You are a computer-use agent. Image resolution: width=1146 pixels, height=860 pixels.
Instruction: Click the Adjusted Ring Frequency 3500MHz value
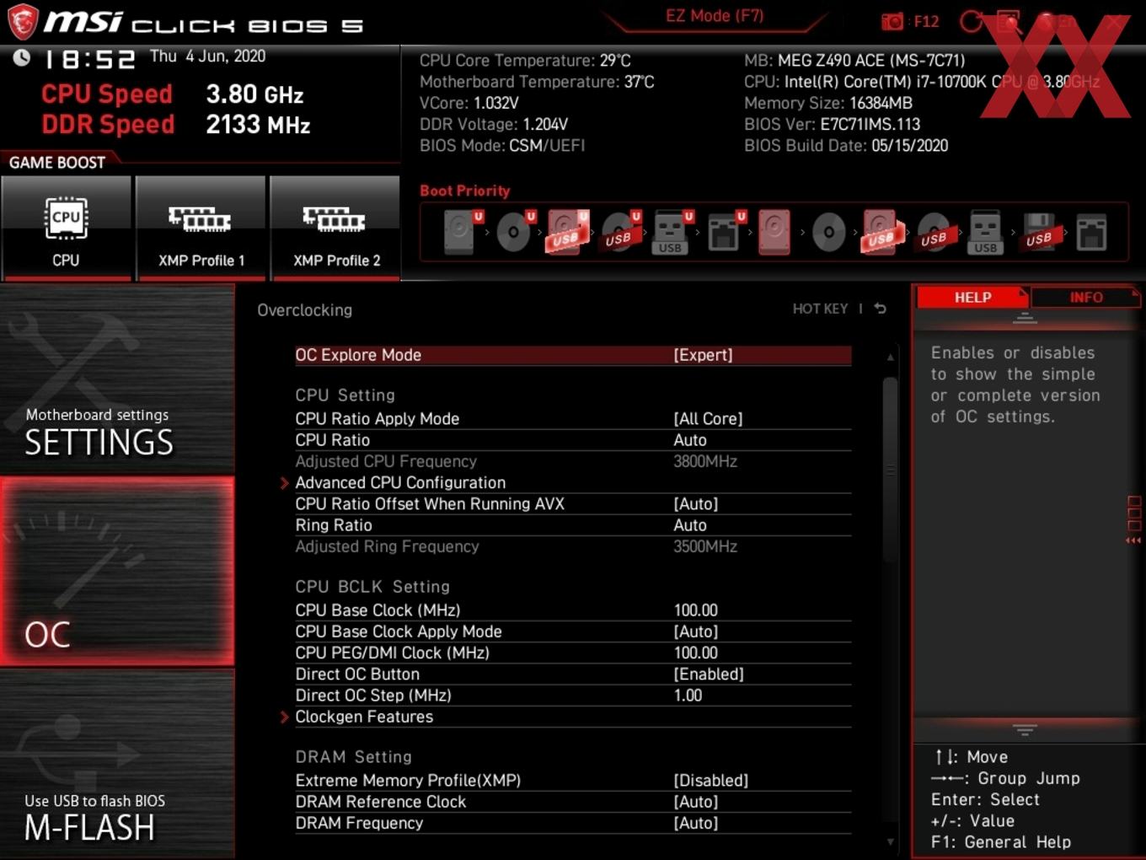point(705,546)
